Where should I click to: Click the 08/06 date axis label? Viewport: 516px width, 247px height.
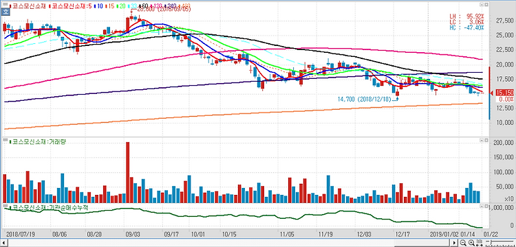click(x=59, y=234)
